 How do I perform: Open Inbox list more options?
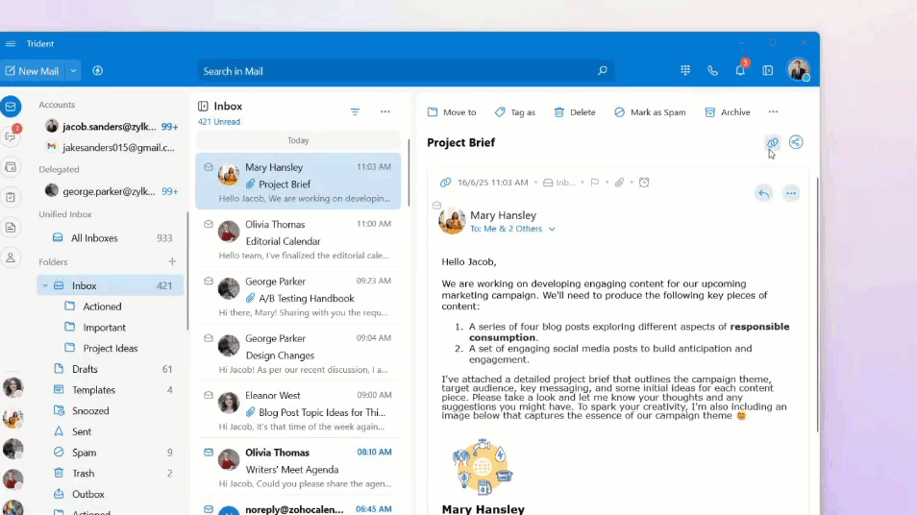(384, 111)
